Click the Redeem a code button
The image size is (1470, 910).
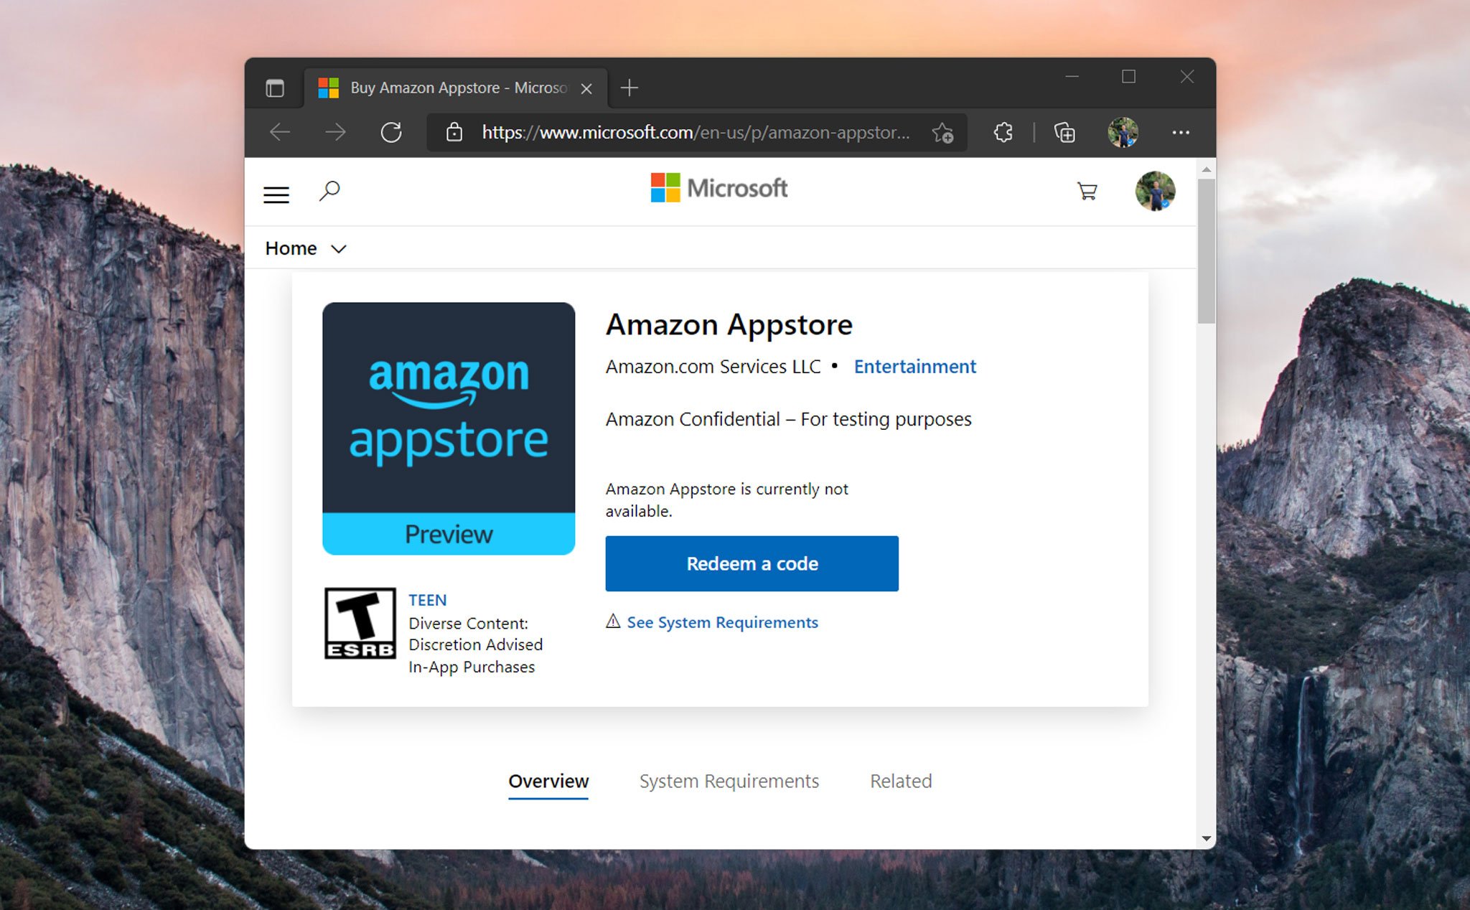pyautogui.click(x=752, y=563)
